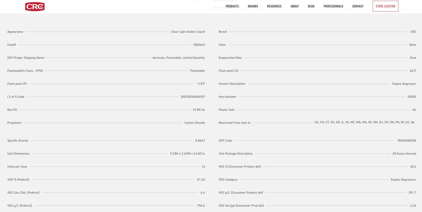
Task: Select the Brand value CRC
Action: point(414,32)
